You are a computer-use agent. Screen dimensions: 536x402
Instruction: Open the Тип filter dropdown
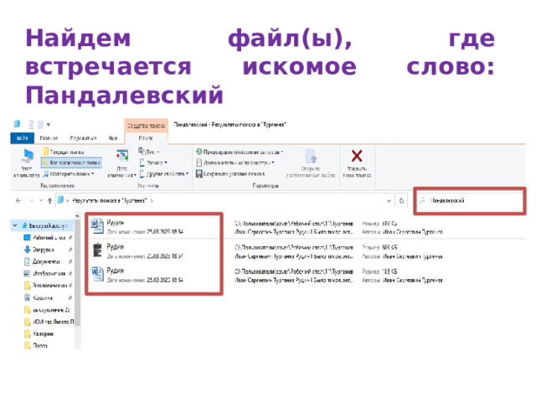tap(149, 152)
